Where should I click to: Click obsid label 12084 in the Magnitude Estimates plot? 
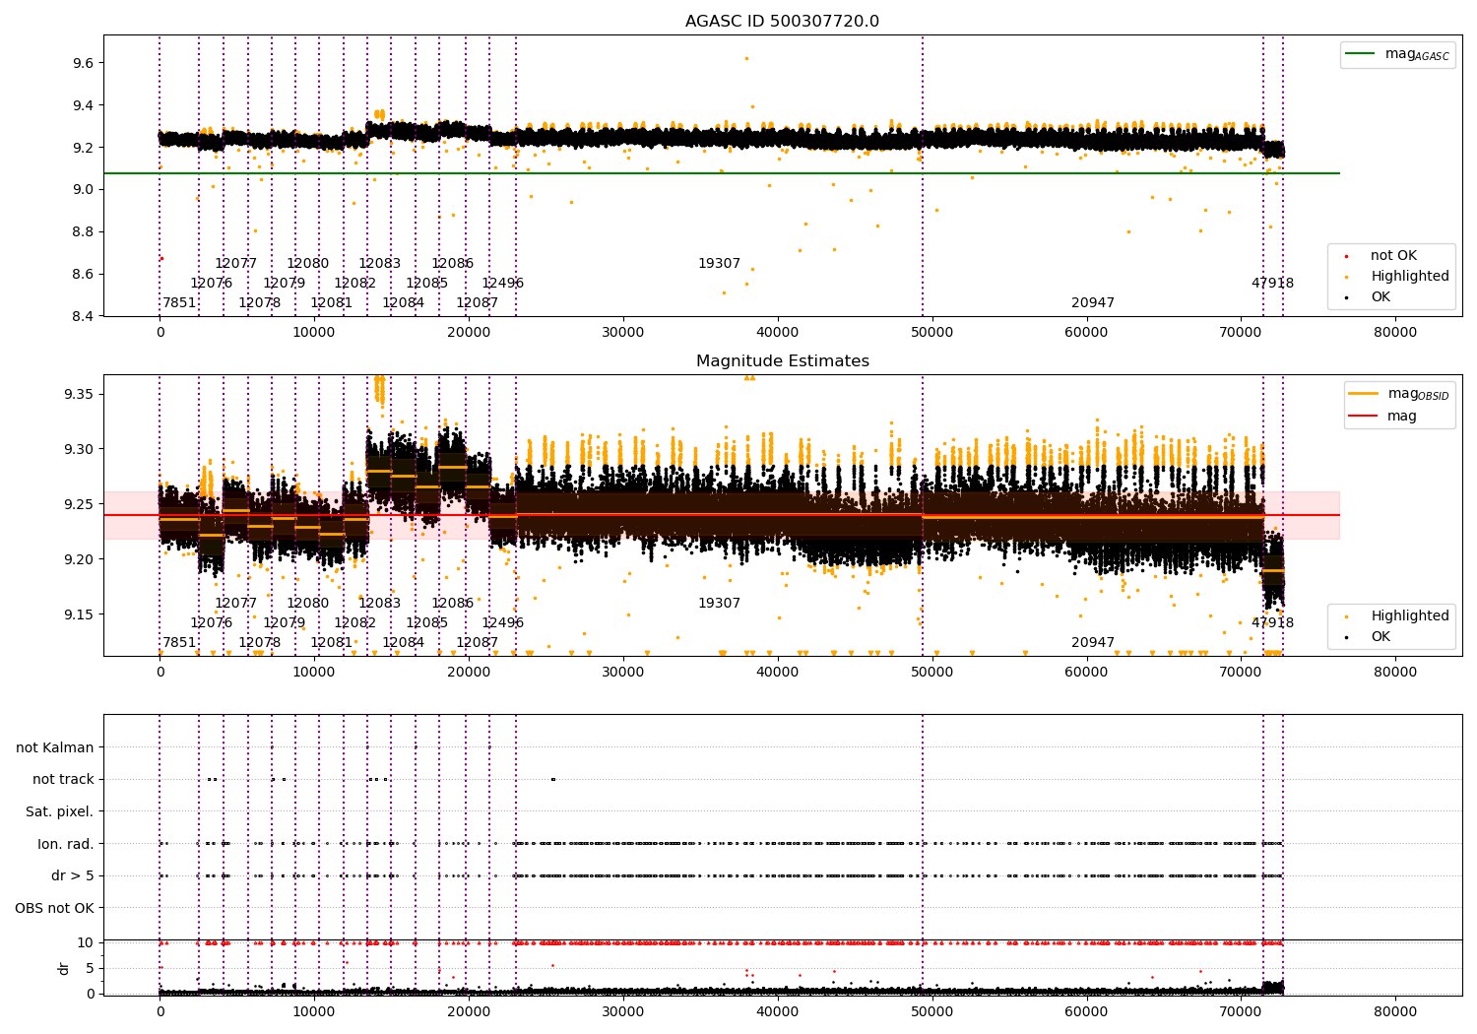[404, 643]
